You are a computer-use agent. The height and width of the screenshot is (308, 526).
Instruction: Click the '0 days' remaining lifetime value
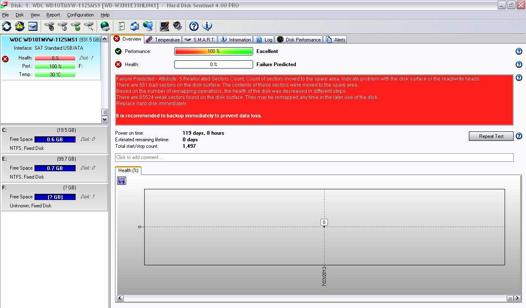(x=190, y=140)
